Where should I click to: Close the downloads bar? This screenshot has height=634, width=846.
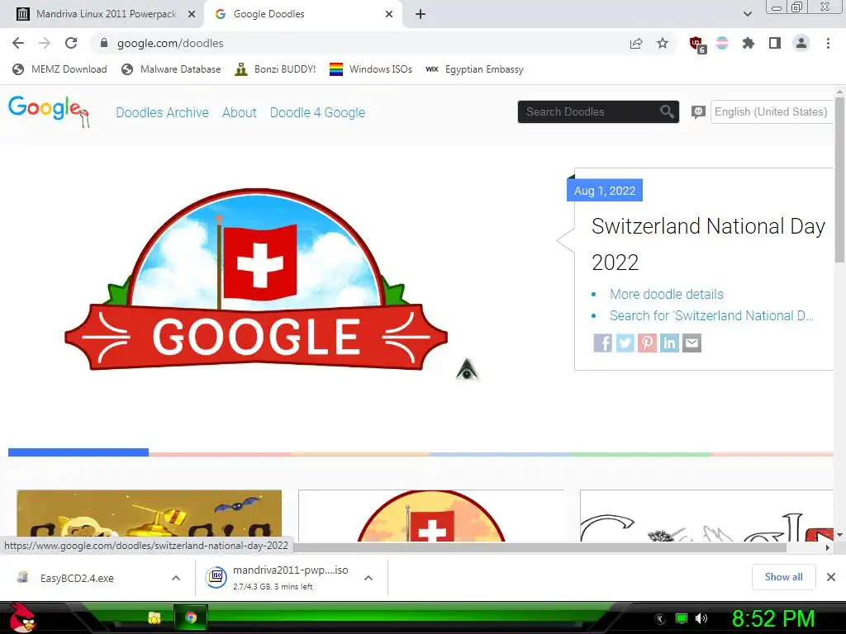tap(831, 577)
